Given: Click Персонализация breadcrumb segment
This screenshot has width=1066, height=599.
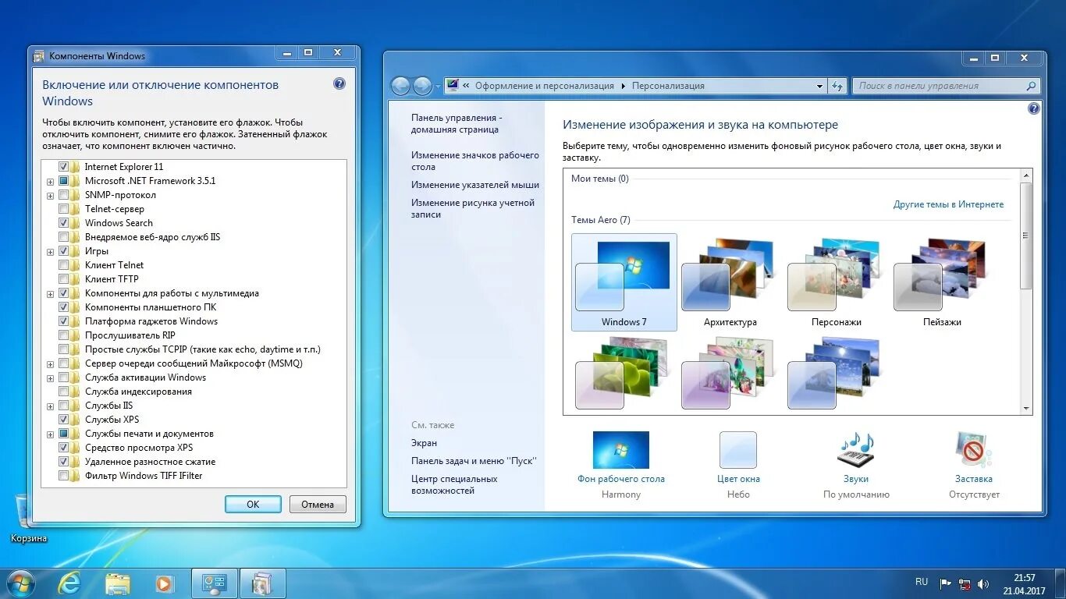Looking at the screenshot, I should click(x=668, y=86).
